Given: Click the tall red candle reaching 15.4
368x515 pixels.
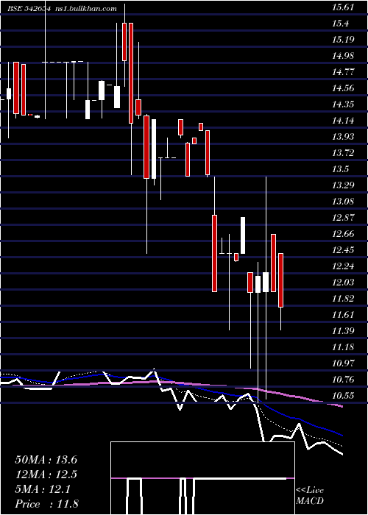Looking at the screenshot, I should coord(131,73).
